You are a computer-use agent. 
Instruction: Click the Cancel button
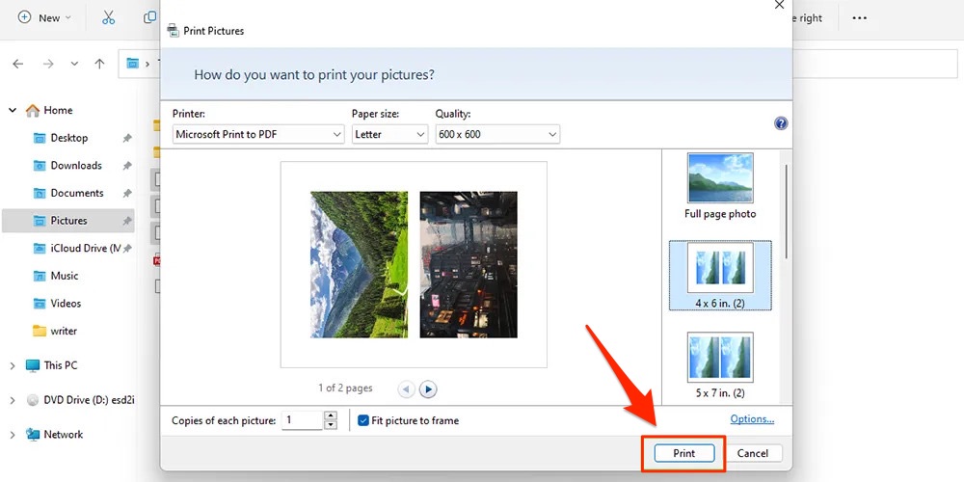[753, 453]
